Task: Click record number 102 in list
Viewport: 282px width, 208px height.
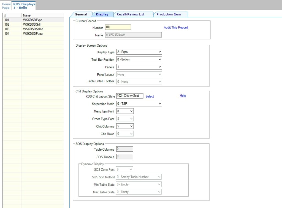Action: (7, 25)
